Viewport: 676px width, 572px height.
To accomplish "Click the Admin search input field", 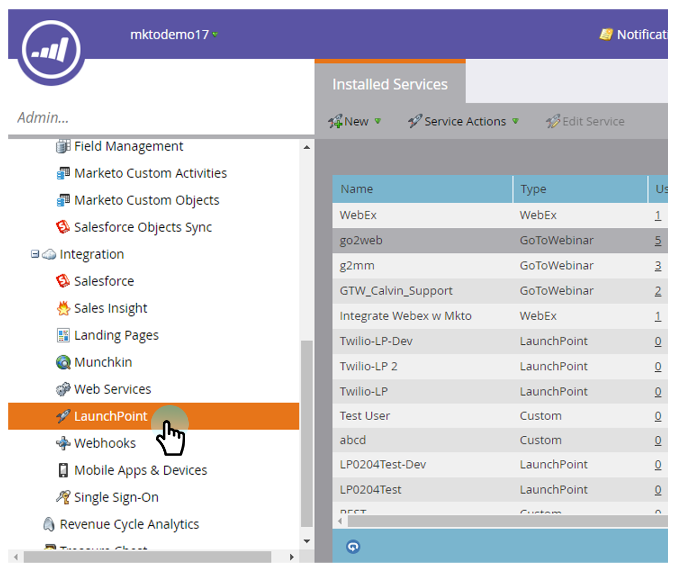I will [156, 118].
